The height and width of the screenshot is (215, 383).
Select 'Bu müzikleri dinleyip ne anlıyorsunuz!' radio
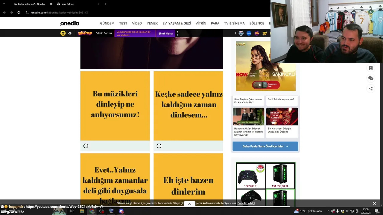[x=86, y=146]
